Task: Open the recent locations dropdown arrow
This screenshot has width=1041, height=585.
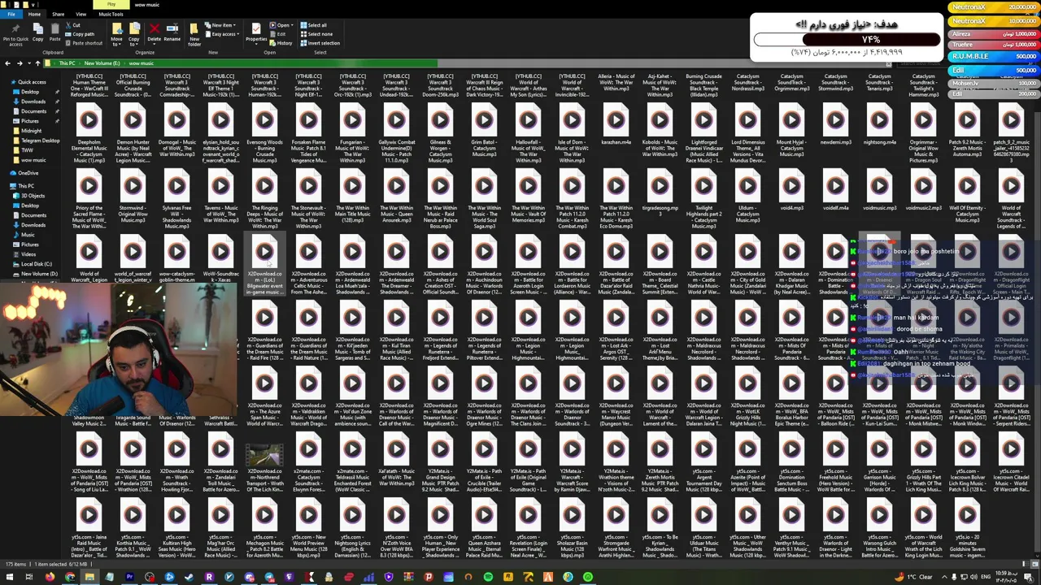Action: coord(28,63)
